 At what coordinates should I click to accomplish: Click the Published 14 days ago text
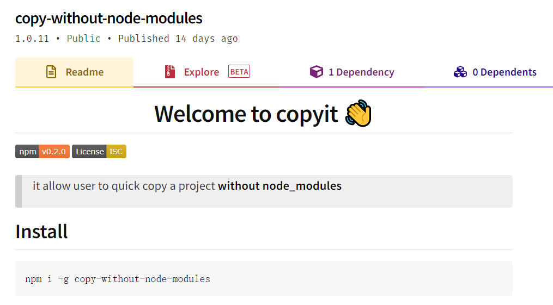[178, 39]
